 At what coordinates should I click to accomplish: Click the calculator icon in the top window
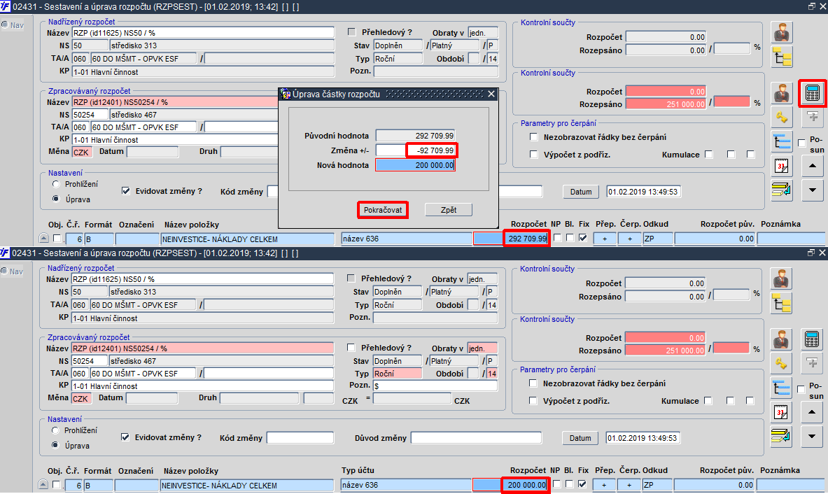pos(812,93)
